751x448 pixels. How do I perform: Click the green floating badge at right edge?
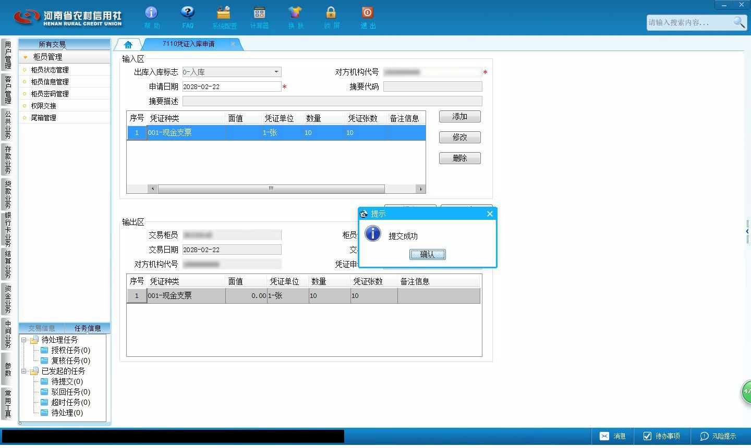746,392
